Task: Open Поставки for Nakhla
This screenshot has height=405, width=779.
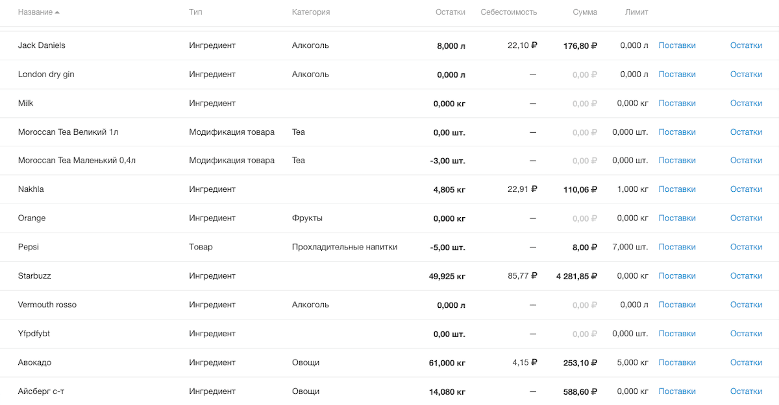Action: tap(677, 189)
